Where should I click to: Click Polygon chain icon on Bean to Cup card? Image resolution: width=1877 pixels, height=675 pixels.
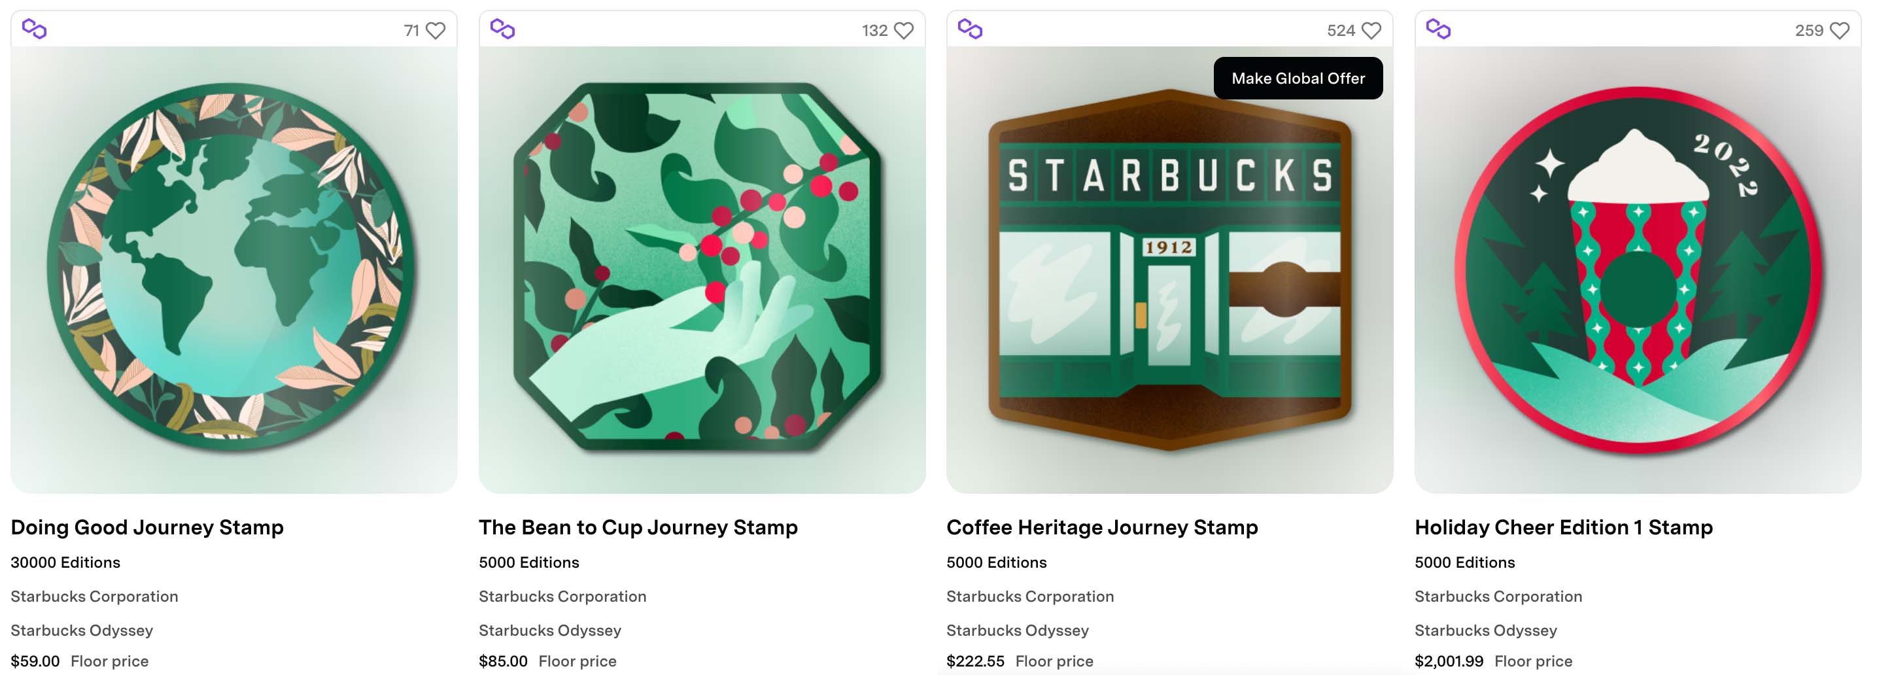[x=502, y=29]
